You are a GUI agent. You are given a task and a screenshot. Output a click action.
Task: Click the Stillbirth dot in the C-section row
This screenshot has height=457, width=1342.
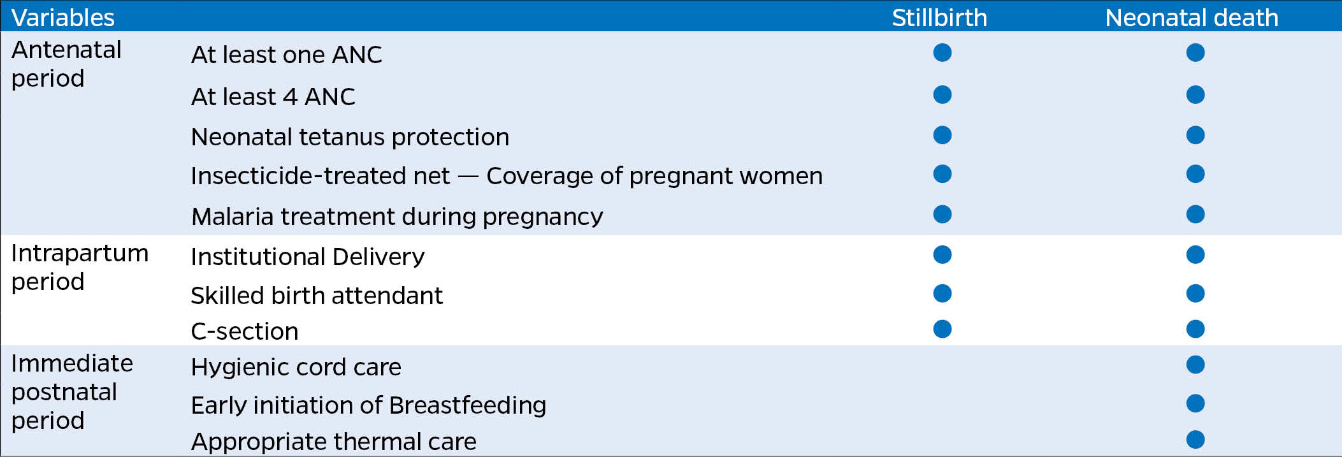point(942,329)
